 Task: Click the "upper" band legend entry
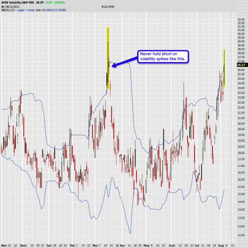click(21, 10)
